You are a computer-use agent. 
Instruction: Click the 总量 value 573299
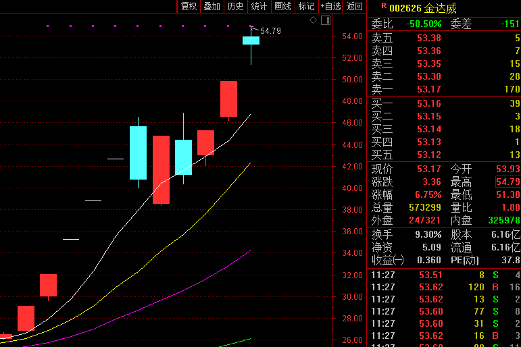coord(425,207)
